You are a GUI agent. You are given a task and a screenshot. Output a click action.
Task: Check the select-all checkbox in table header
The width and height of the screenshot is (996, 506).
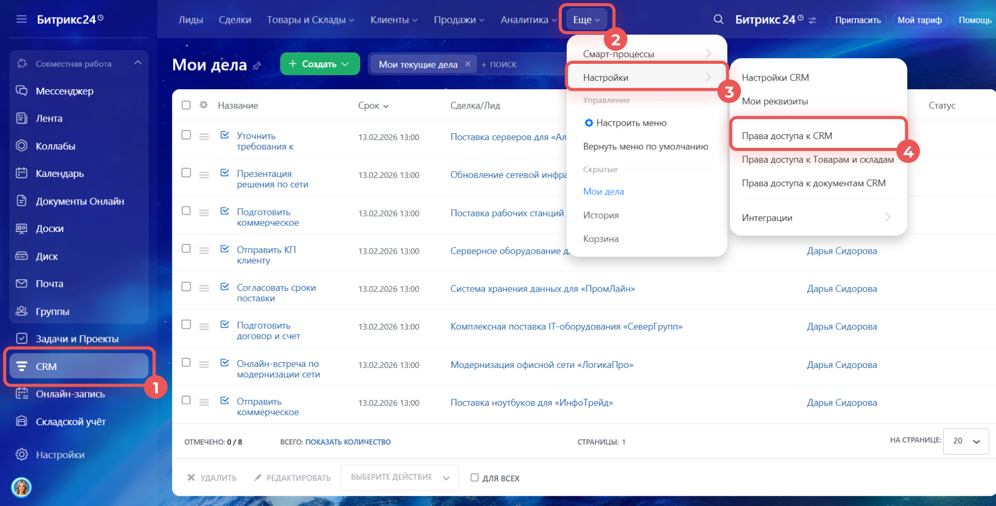(186, 105)
